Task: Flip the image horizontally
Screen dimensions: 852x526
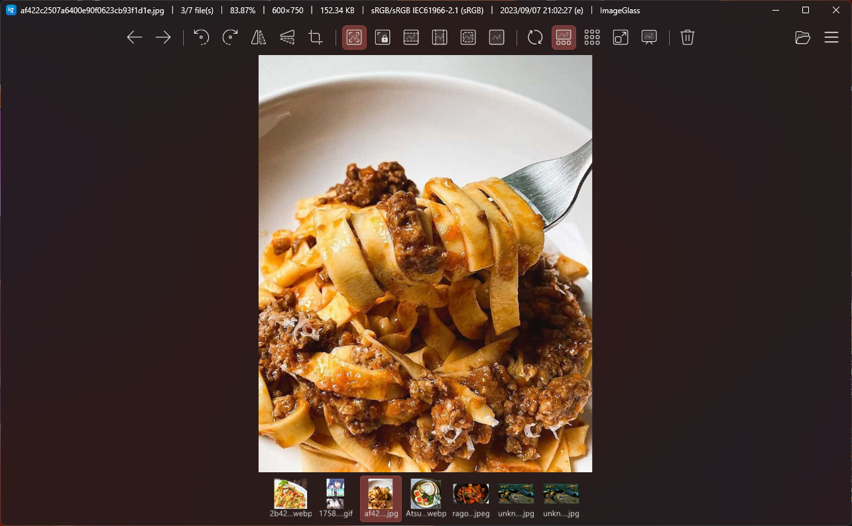Action: pos(259,38)
